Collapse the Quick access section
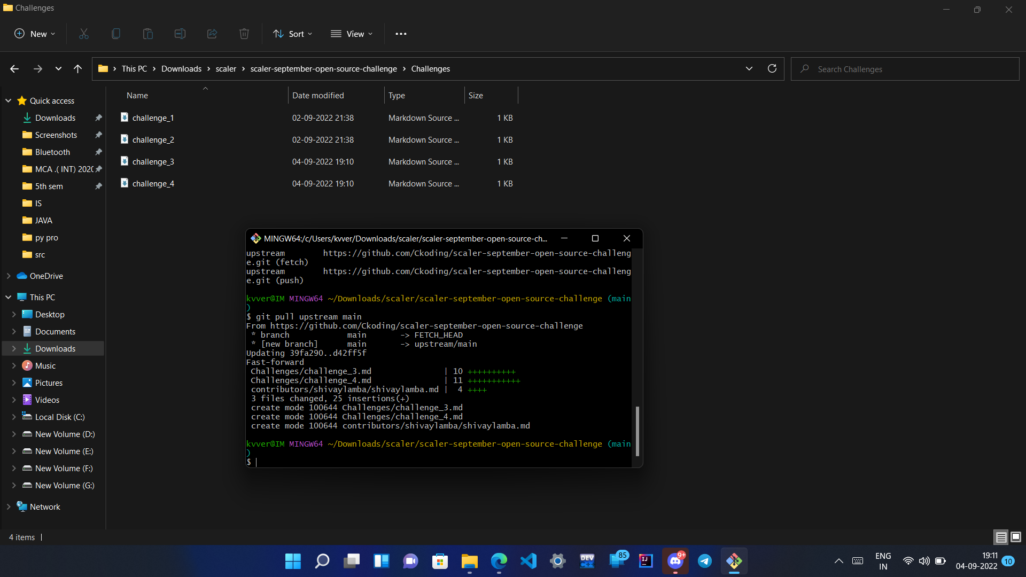This screenshot has height=577, width=1026. (x=8, y=100)
